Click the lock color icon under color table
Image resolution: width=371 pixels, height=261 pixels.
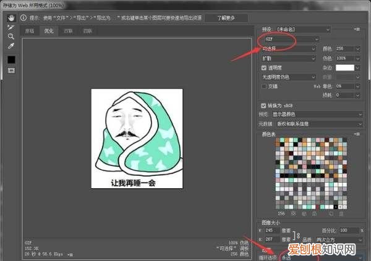point(315,214)
